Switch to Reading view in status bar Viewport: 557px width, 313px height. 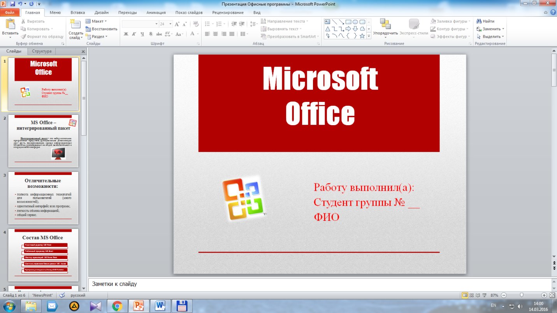tap(478, 296)
